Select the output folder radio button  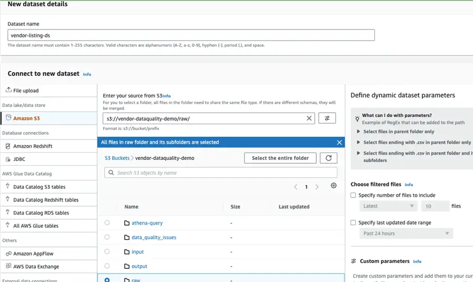tap(107, 266)
